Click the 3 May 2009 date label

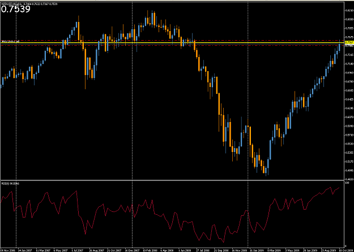(292, 250)
